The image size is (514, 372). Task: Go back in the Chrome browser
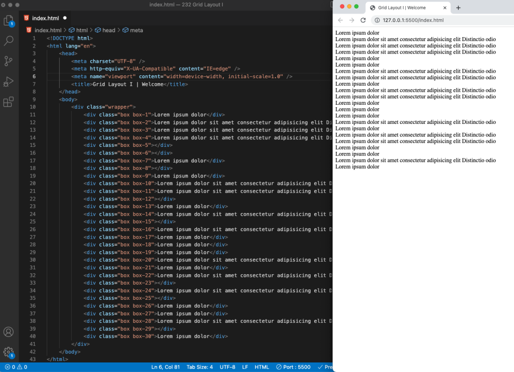[341, 20]
